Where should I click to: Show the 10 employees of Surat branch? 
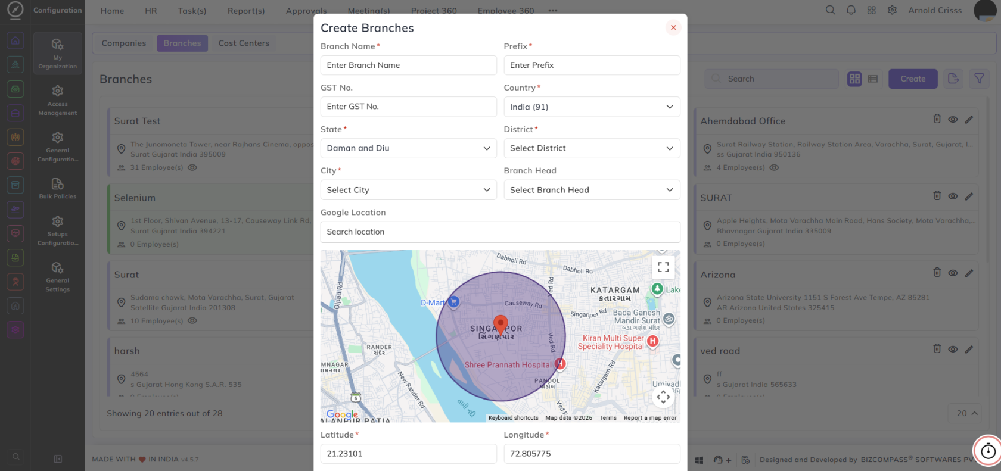tap(192, 321)
